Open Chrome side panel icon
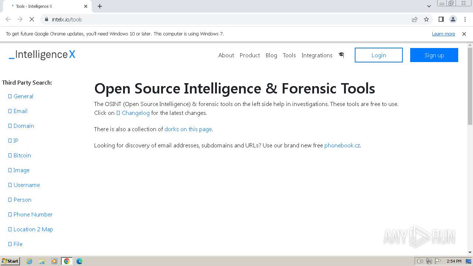473x266 pixels. [x=441, y=19]
